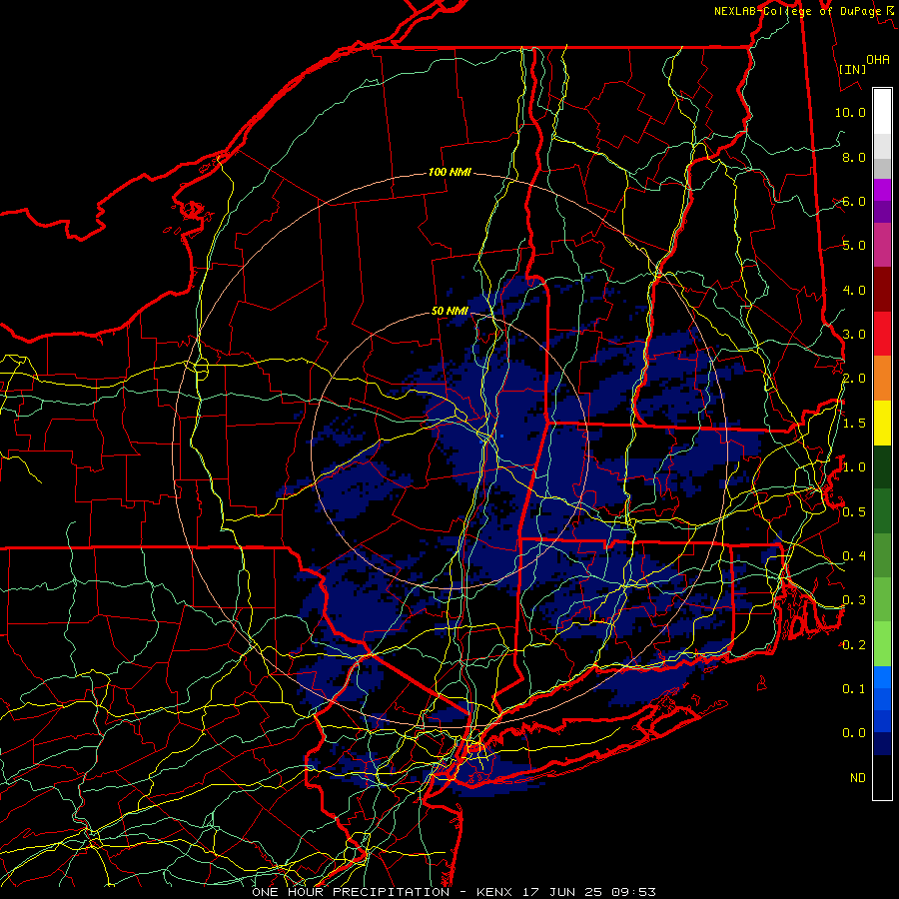Click the 1.5 legend value

pos(854,424)
